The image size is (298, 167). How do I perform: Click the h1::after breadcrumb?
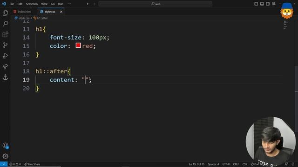point(42,18)
